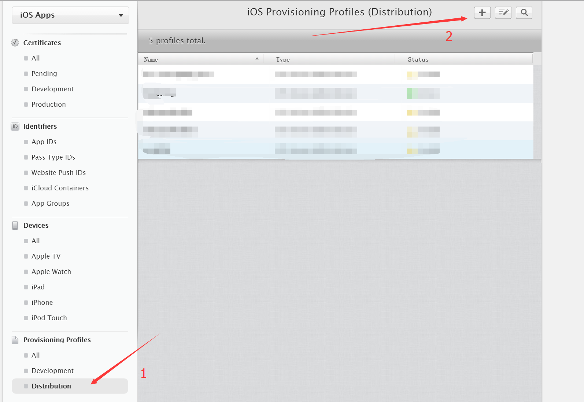This screenshot has width=584, height=402.
Task: Select iPad devices
Action: pyautogui.click(x=38, y=287)
